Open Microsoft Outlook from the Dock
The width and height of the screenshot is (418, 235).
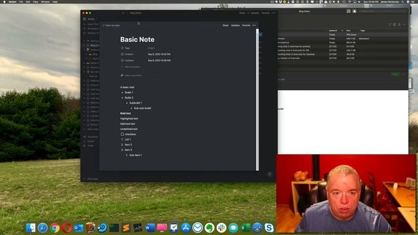[x=78, y=228]
